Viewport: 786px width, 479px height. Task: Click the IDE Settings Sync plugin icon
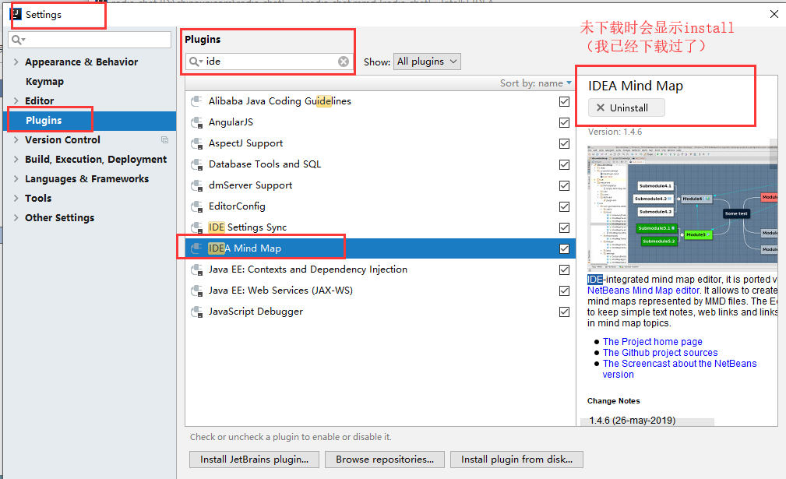click(196, 227)
